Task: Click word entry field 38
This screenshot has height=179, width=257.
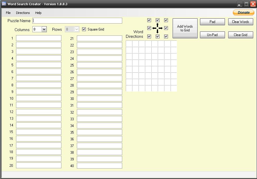Action: (x=100, y=152)
